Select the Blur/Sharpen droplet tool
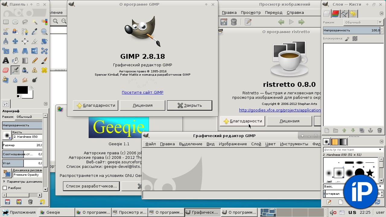 tap(15, 80)
